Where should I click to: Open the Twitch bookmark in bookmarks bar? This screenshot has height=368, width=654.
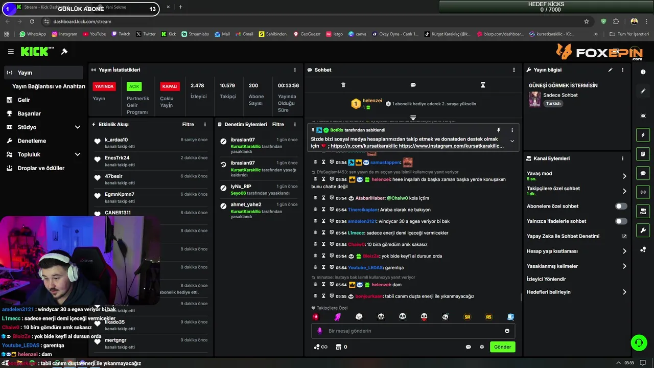(x=121, y=34)
